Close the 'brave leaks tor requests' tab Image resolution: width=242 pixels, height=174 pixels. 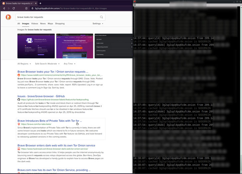pyautogui.click(x=36, y=3)
